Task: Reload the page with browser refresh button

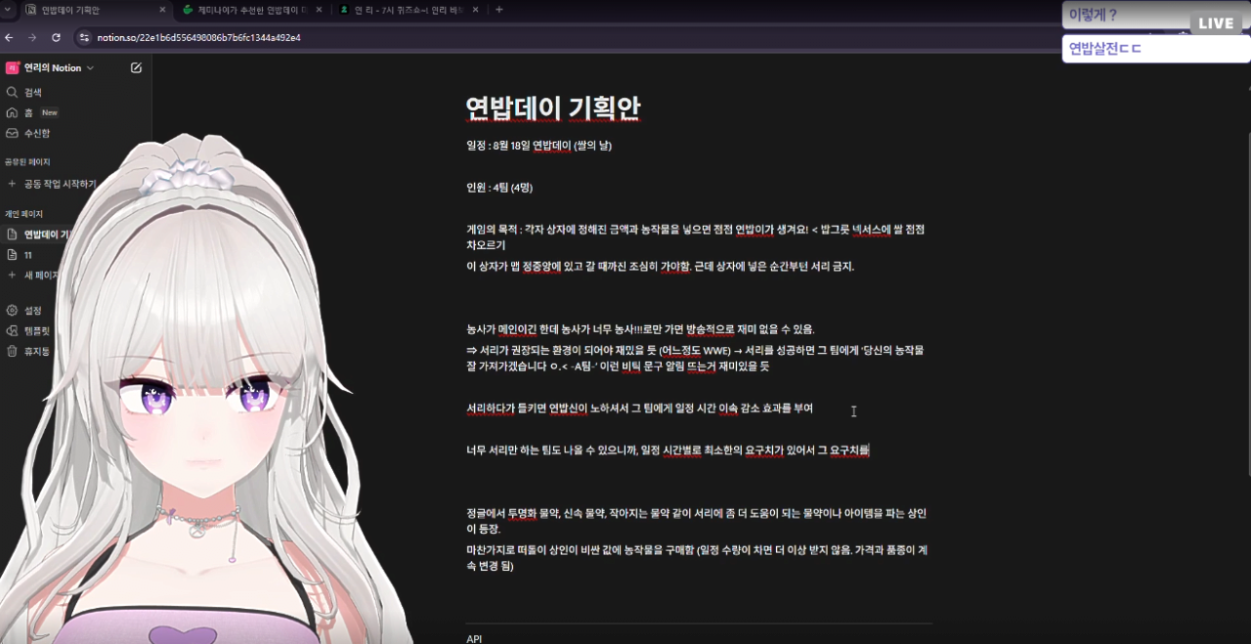Action: point(56,37)
